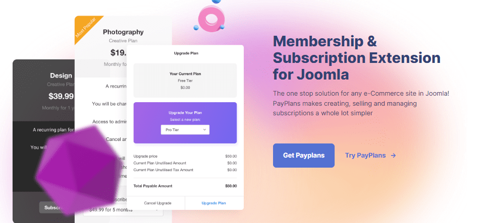Follow the Try PayPlans link
Image resolution: width=484 pixels, height=223 pixels.
click(x=365, y=156)
